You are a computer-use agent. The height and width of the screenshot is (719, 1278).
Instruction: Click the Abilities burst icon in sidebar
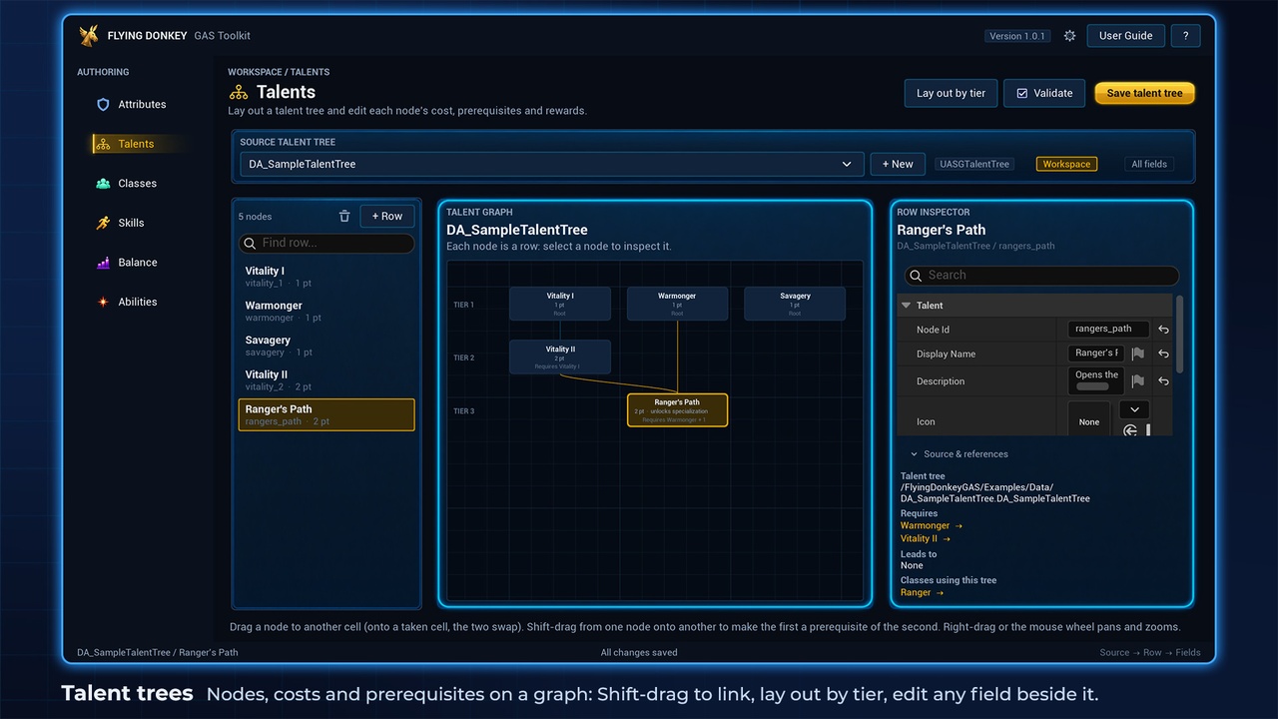pos(103,302)
